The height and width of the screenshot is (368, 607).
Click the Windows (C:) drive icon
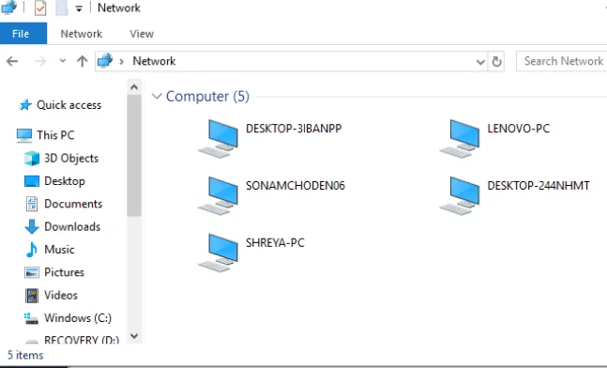[31, 318]
